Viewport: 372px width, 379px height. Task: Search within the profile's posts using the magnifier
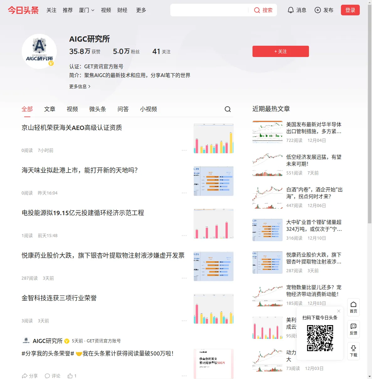228,109
